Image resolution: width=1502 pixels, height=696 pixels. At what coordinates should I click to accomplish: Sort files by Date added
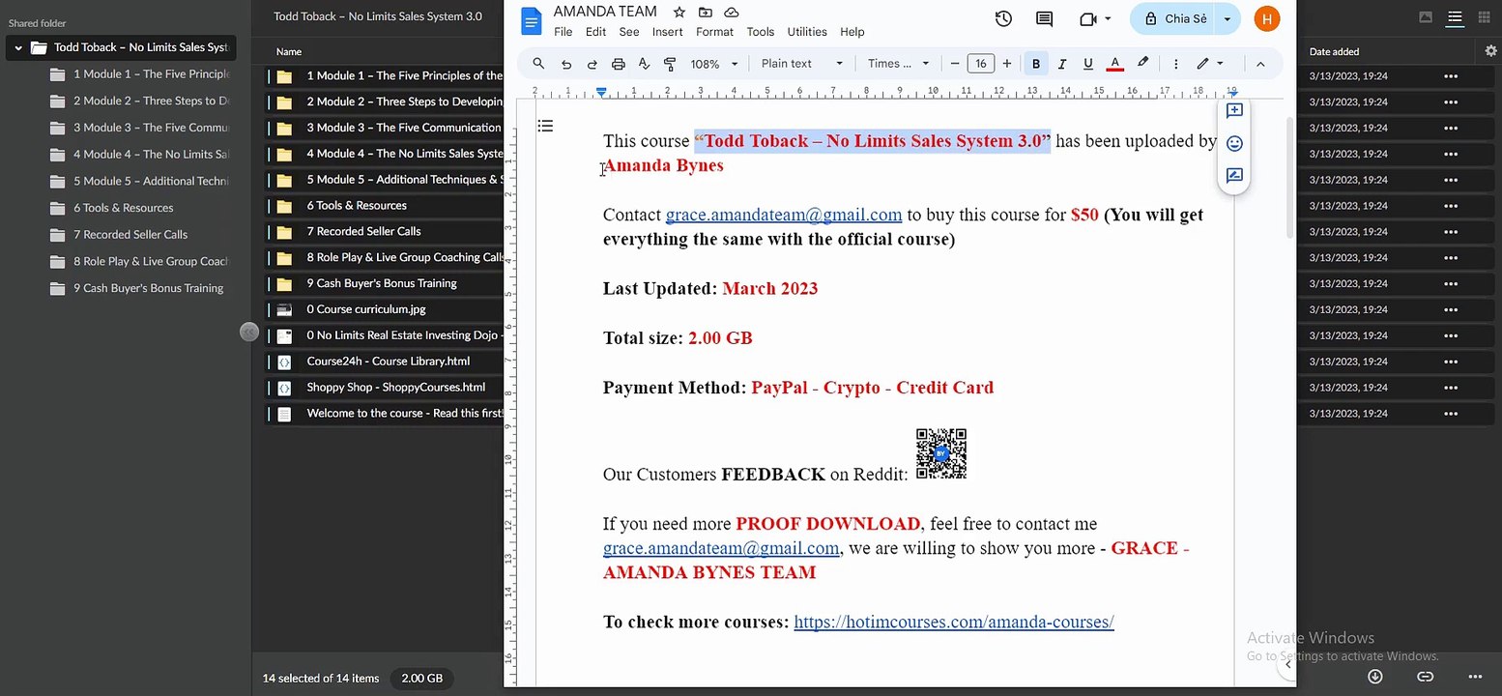pos(1334,51)
